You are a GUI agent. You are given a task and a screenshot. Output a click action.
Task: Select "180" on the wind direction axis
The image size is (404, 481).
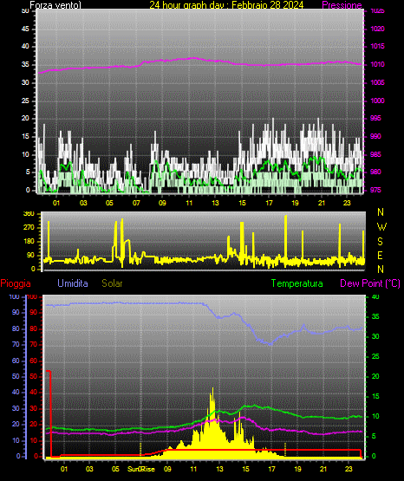tap(29, 242)
